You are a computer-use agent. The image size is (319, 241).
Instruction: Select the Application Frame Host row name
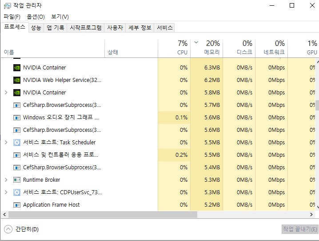point(51,204)
